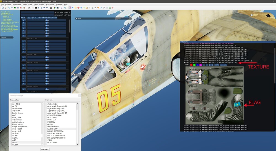Collapse the pilot-2-gr.dds texture entry
Screen dimensions: 276x151
click(184, 63)
